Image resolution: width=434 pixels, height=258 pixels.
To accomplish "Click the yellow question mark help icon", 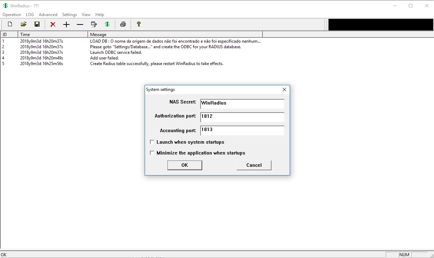I will (139, 24).
